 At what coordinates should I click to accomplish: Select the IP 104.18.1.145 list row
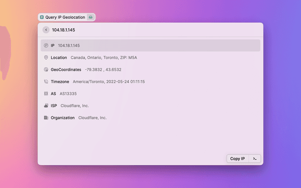[x=150, y=46]
